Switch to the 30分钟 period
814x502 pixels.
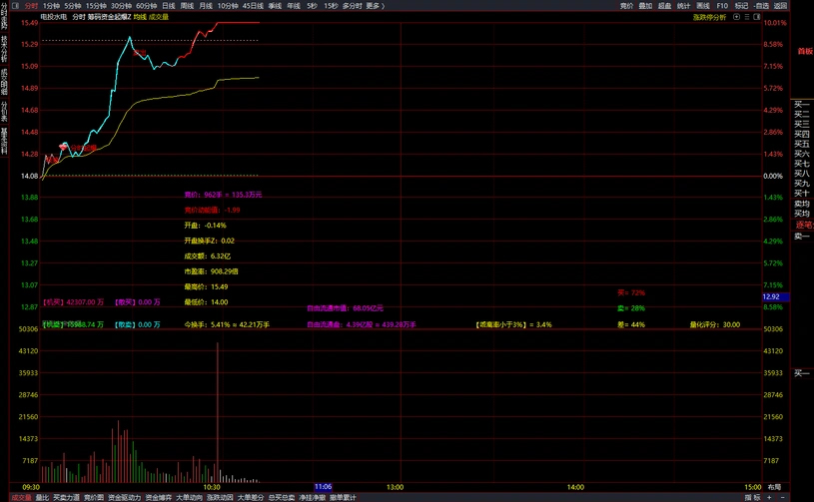(121, 6)
